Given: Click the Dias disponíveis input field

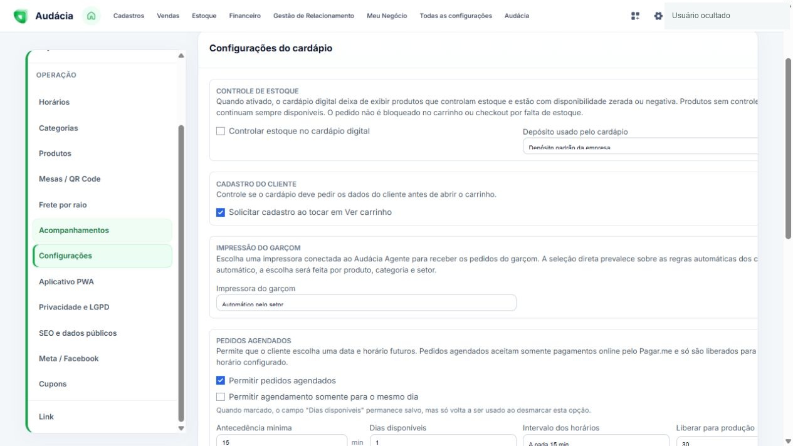Looking at the screenshot, I should [x=443, y=440].
